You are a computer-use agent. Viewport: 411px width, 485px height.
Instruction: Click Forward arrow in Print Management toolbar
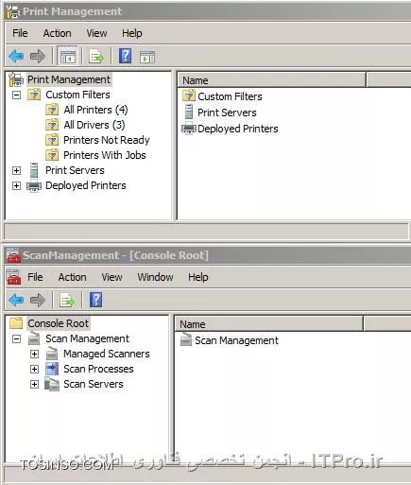[x=38, y=57]
